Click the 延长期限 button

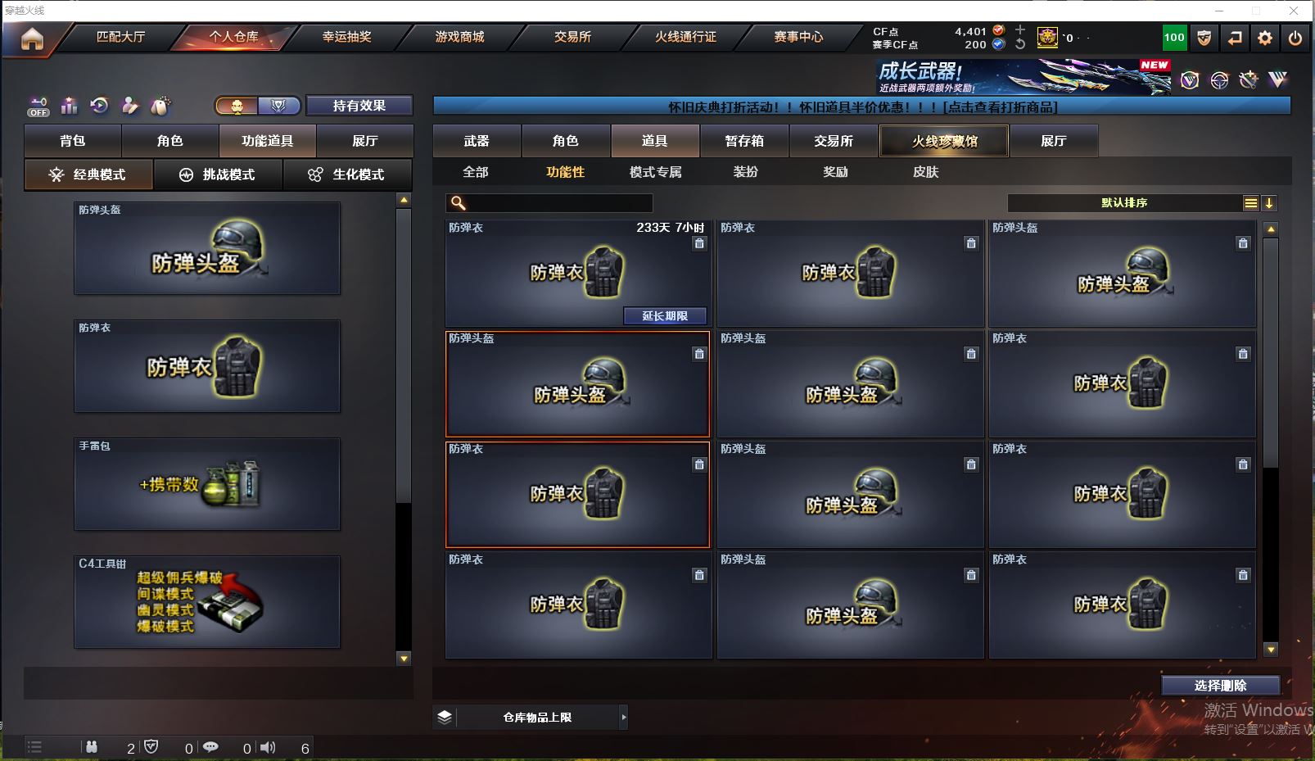(665, 316)
